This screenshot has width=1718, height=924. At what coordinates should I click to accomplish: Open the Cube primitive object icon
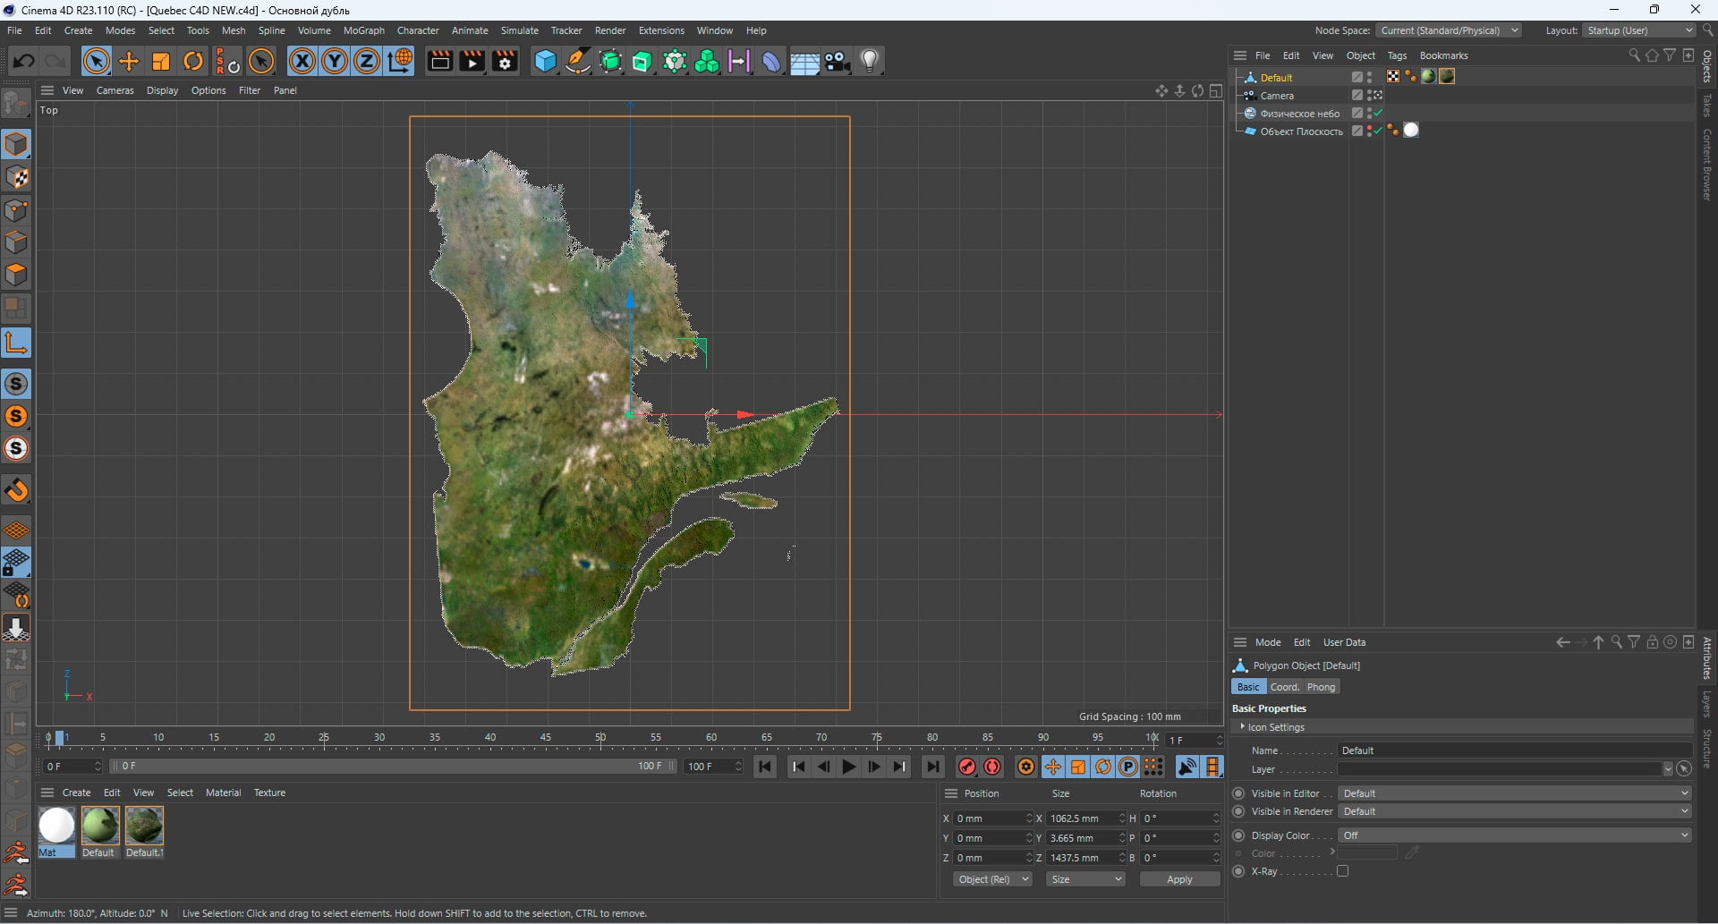[x=545, y=61]
